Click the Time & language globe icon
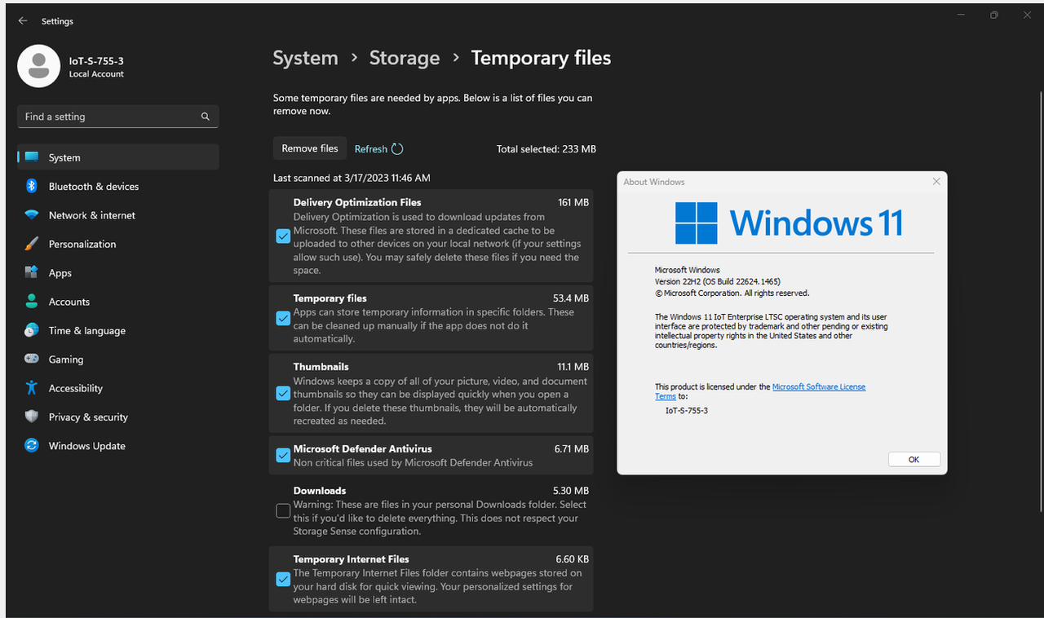Image resolution: width=1044 pixels, height=618 pixels. click(32, 330)
